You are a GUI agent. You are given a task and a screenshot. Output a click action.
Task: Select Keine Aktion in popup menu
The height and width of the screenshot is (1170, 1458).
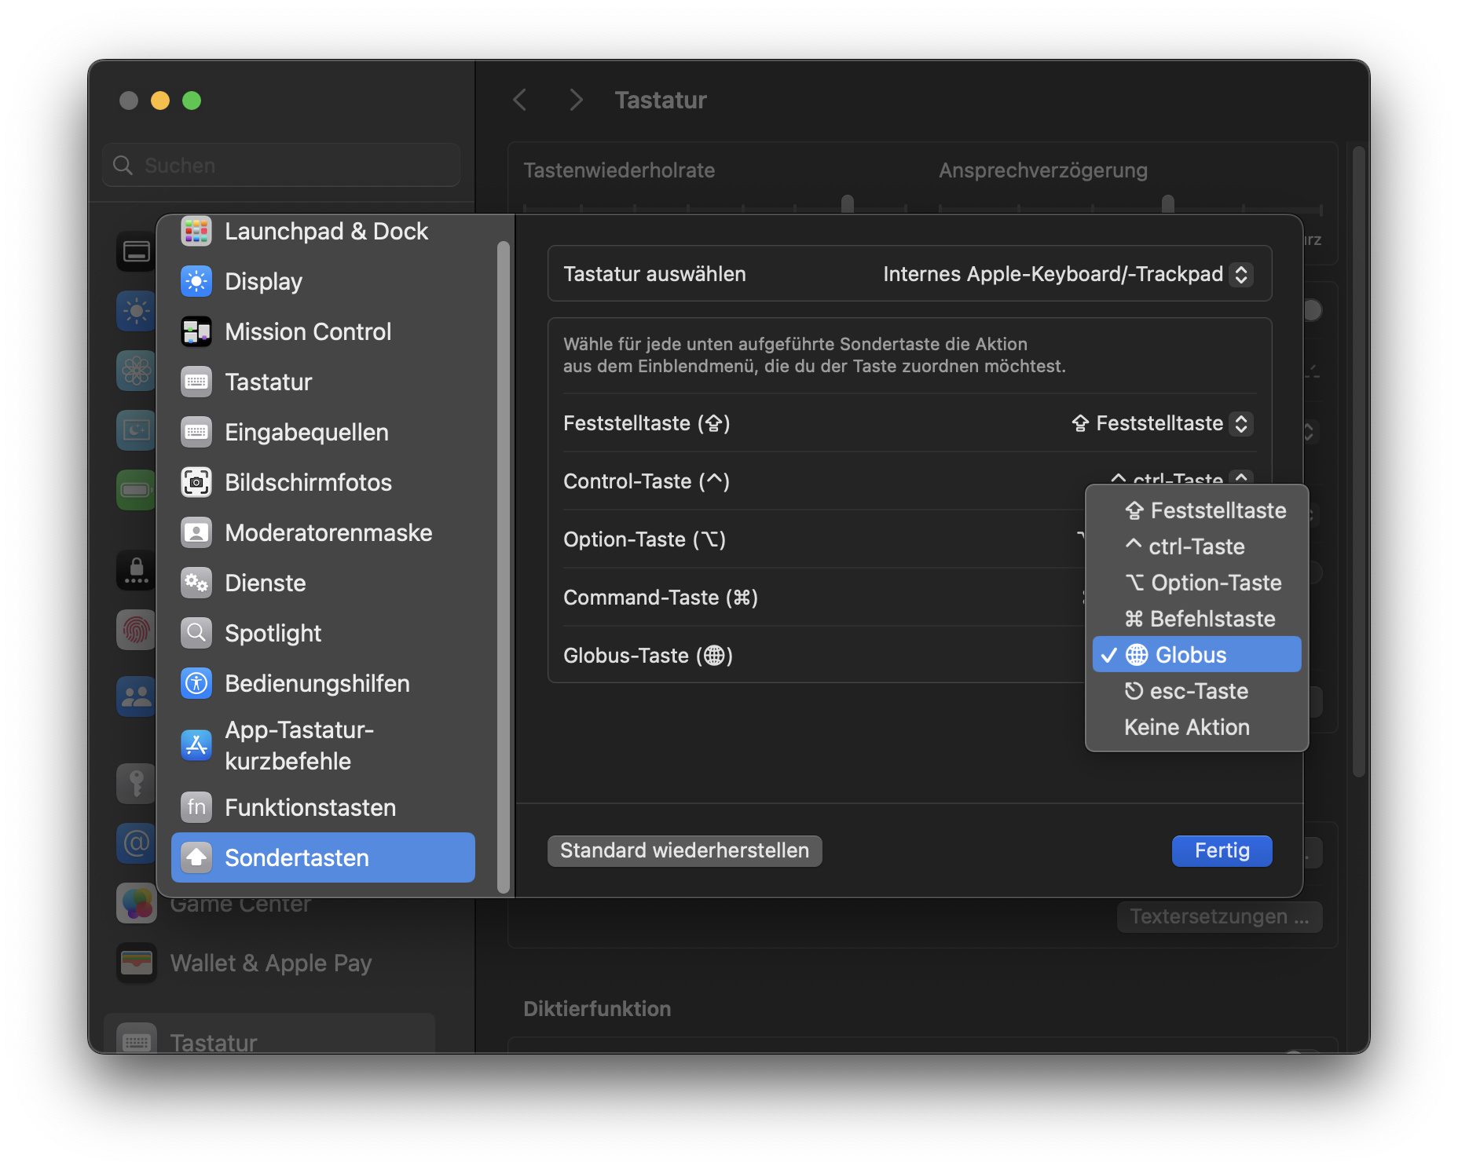tap(1186, 727)
